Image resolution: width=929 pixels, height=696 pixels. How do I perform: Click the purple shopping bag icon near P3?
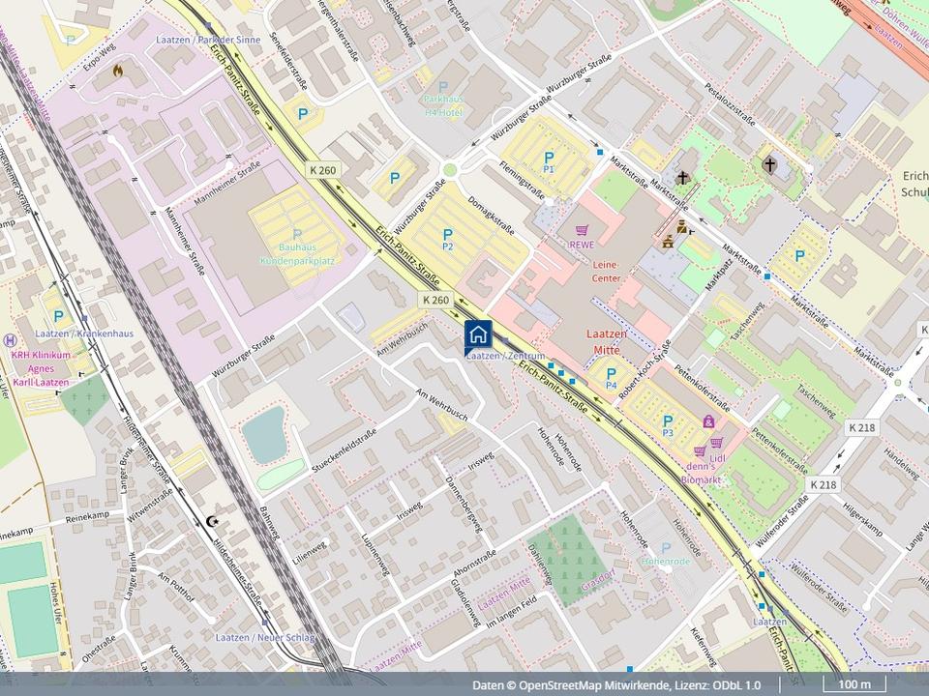coord(709,421)
